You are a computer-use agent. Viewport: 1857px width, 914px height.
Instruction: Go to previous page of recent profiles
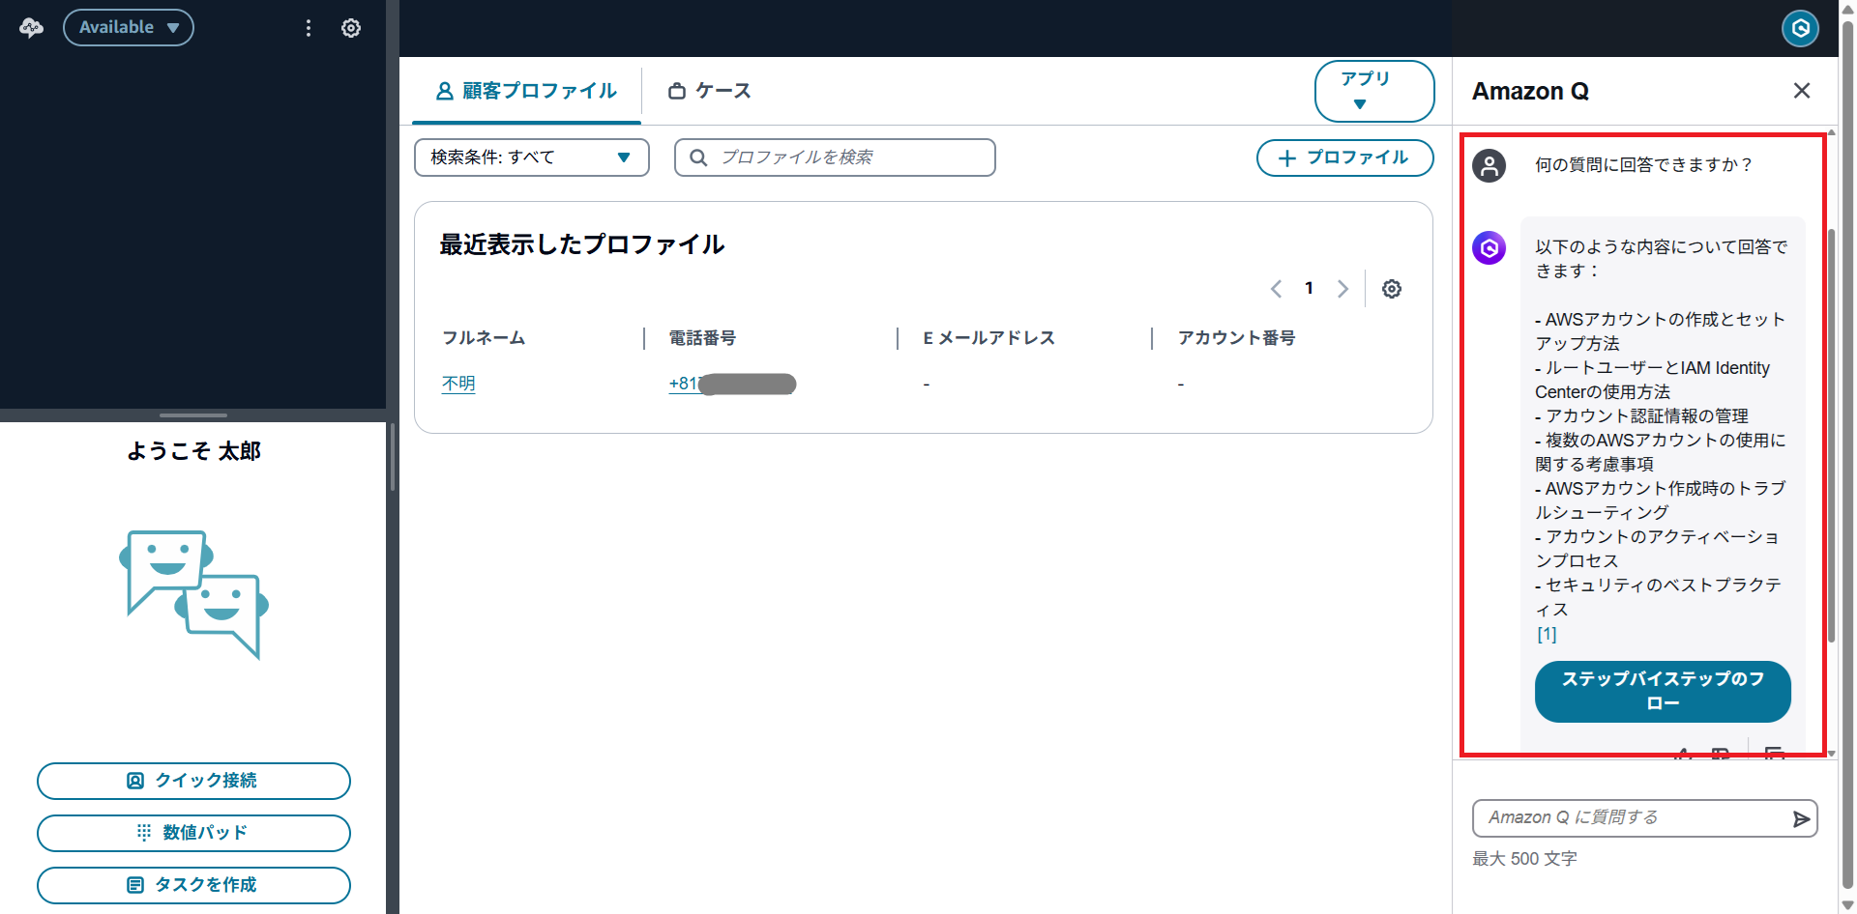pyautogui.click(x=1276, y=289)
